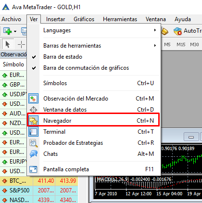
Task: Choose Navegador in the Ver menu
Action: (x=93, y=121)
